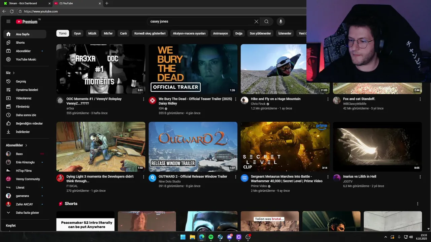431x242 pixels.
Task: Open the YouTube hamburger guide menu
Action: [x=8, y=22]
